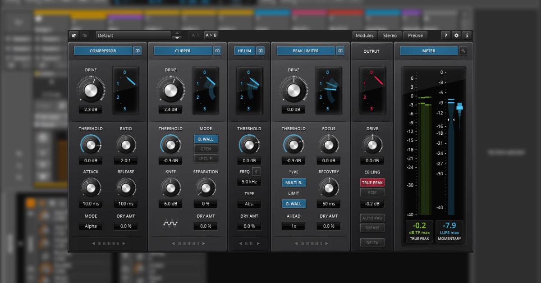Open the meter wrench settings
The image size is (541, 283).
(463, 51)
